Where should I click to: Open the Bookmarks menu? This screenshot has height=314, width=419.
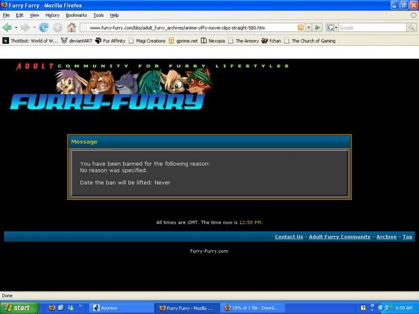pos(76,15)
